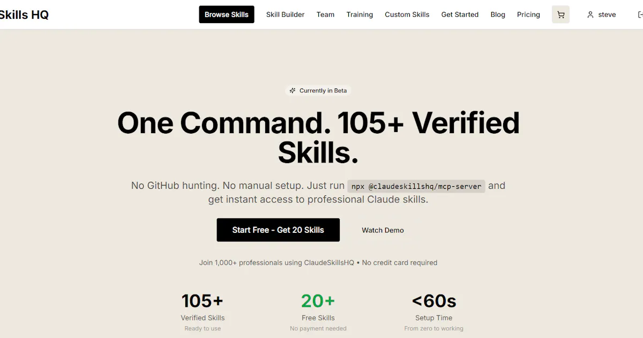The height and width of the screenshot is (338, 643).
Task: Open the shopping cart icon
Action: click(560, 14)
